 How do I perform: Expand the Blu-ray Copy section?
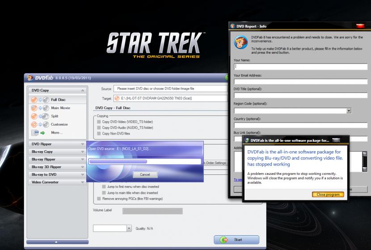pos(82,152)
